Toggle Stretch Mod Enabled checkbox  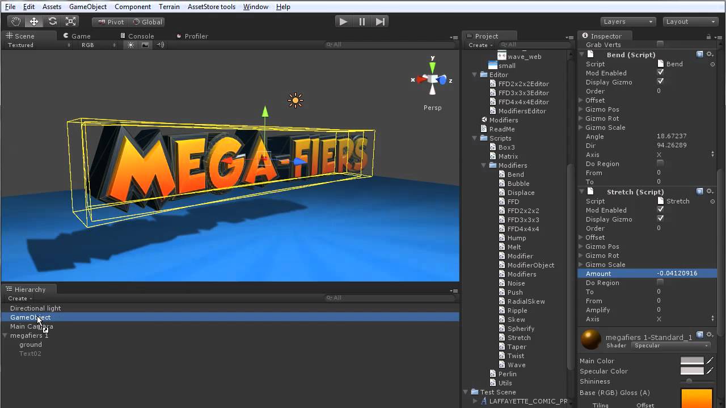[x=660, y=210]
